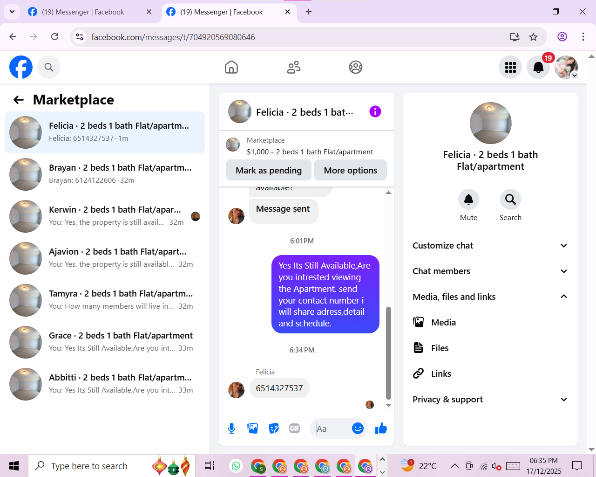The image size is (596, 477).
Task: Click the purple Yes Its Still Available message
Action: [x=325, y=294]
